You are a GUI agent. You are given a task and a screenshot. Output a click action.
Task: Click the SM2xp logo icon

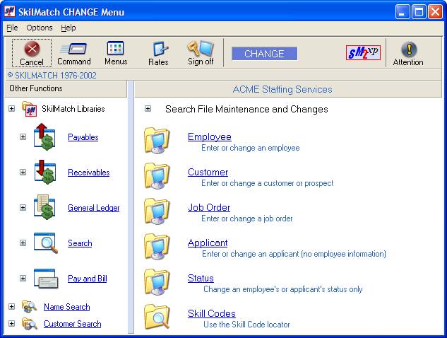[363, 52]
